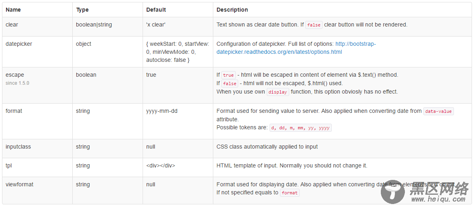Select the 'Type' column header

pyautogui.click(x=82, y=10)
